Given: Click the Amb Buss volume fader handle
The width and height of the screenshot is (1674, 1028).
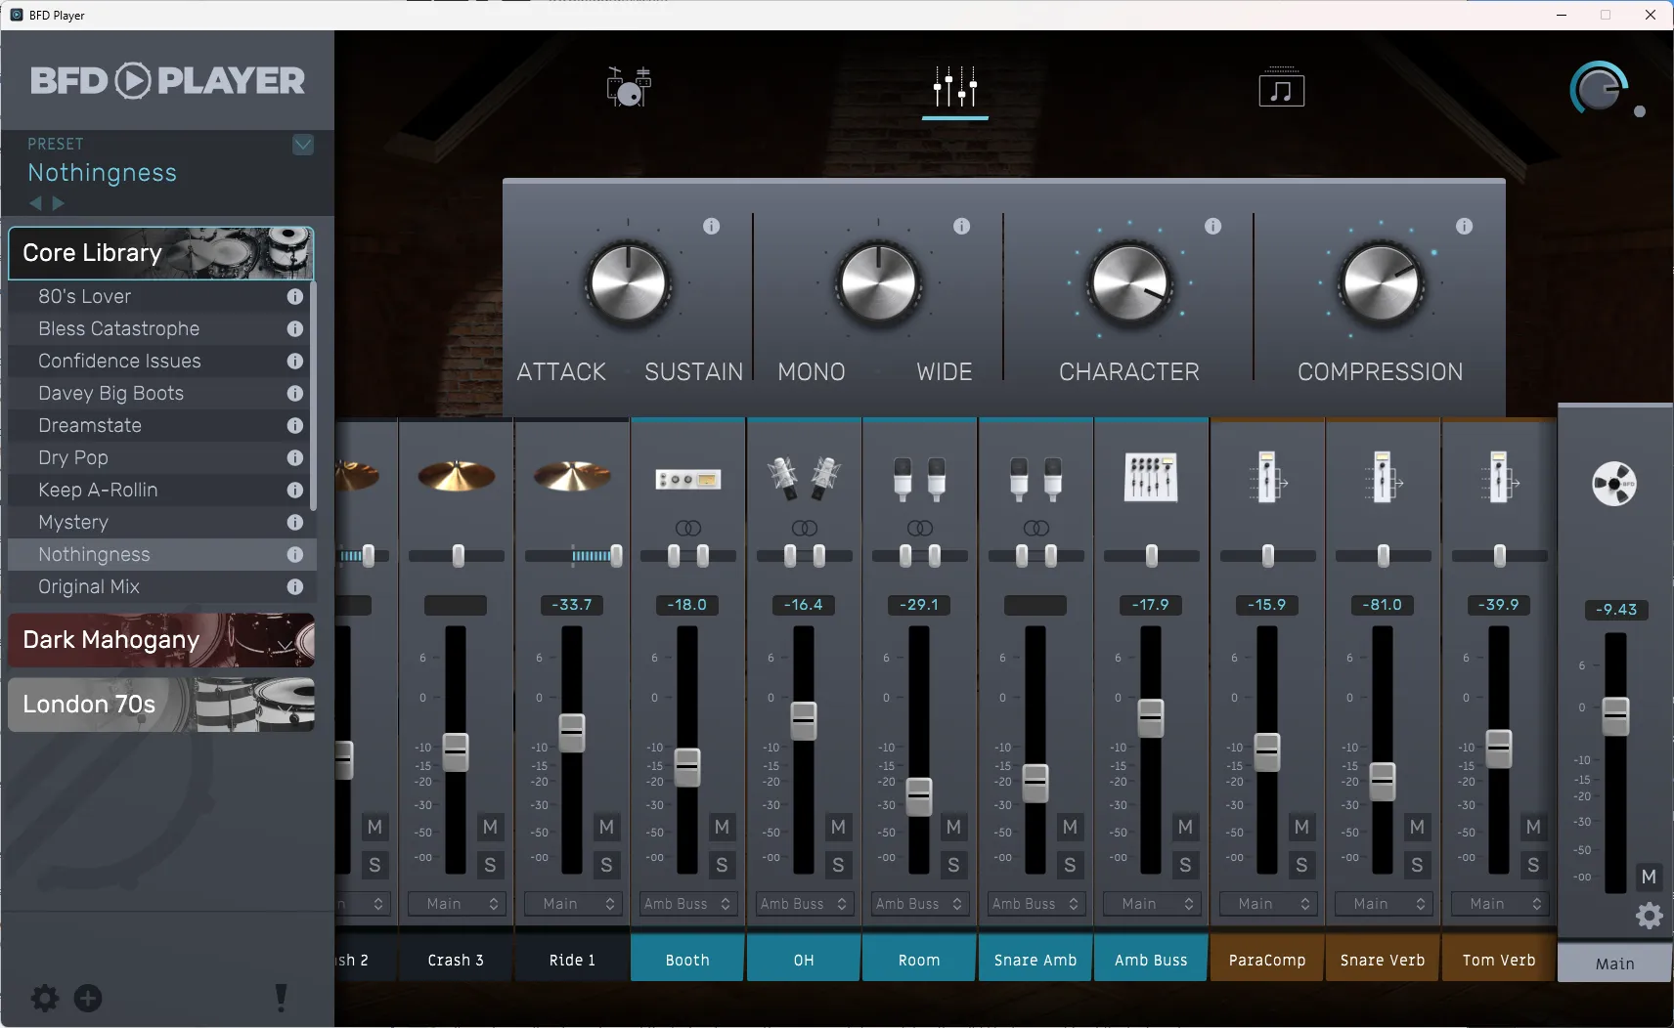Looking at the screenshot, I should [1151, 717].
